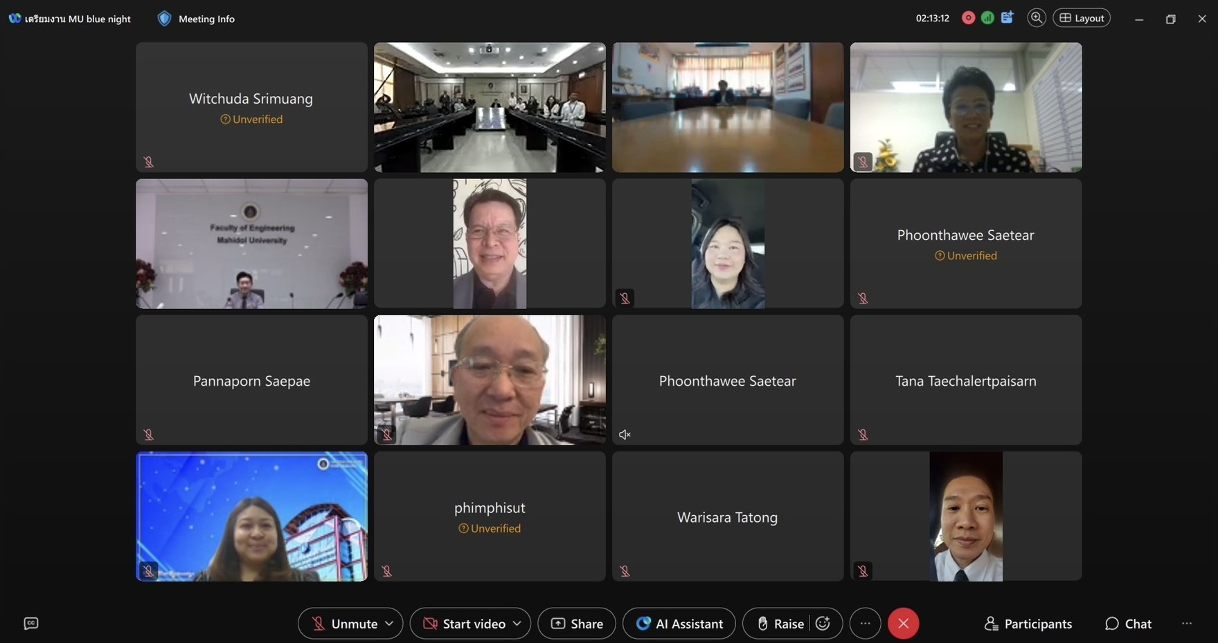Toggle Raise hand button
The width and height of the screenshot is (1218, 643).
(780, 624)
